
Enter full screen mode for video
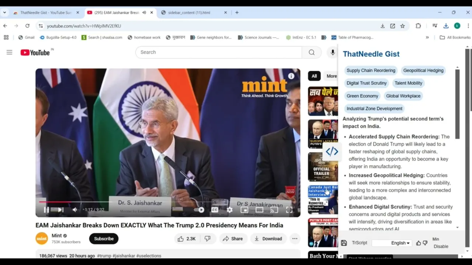289,210
